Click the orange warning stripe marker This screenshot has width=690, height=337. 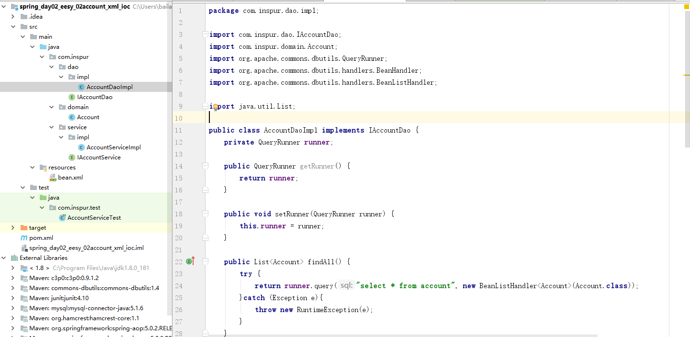[x=687, y=75]
